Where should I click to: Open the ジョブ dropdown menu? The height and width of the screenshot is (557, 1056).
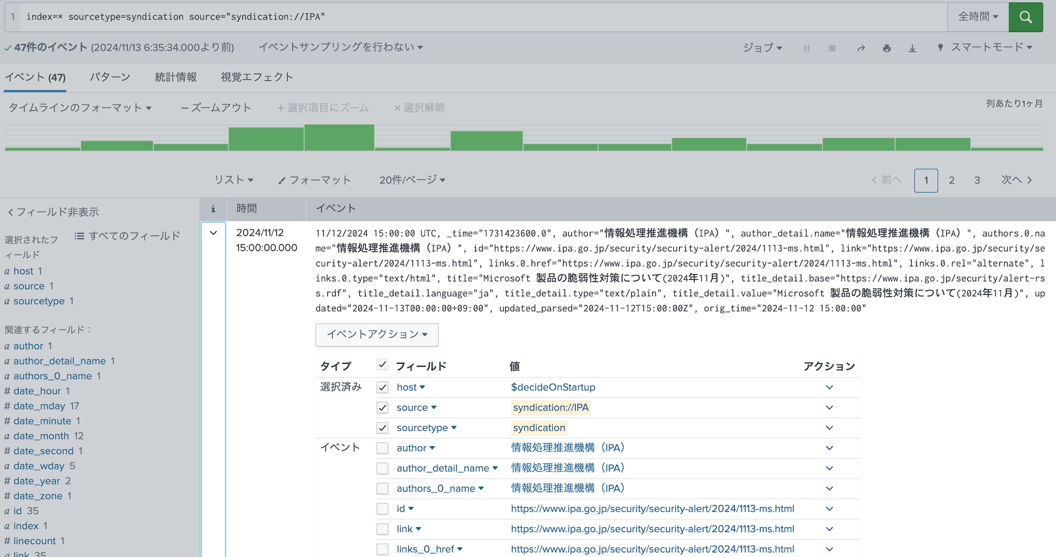point(762,48)
